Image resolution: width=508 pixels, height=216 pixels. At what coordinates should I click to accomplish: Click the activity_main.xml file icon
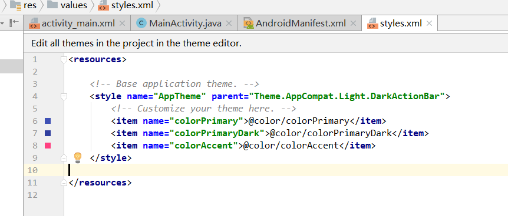click(x=34, y=23)
